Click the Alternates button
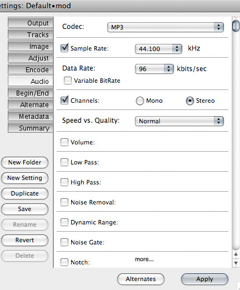This screenshot has width=240, height=290. click(x=141, y=279)
